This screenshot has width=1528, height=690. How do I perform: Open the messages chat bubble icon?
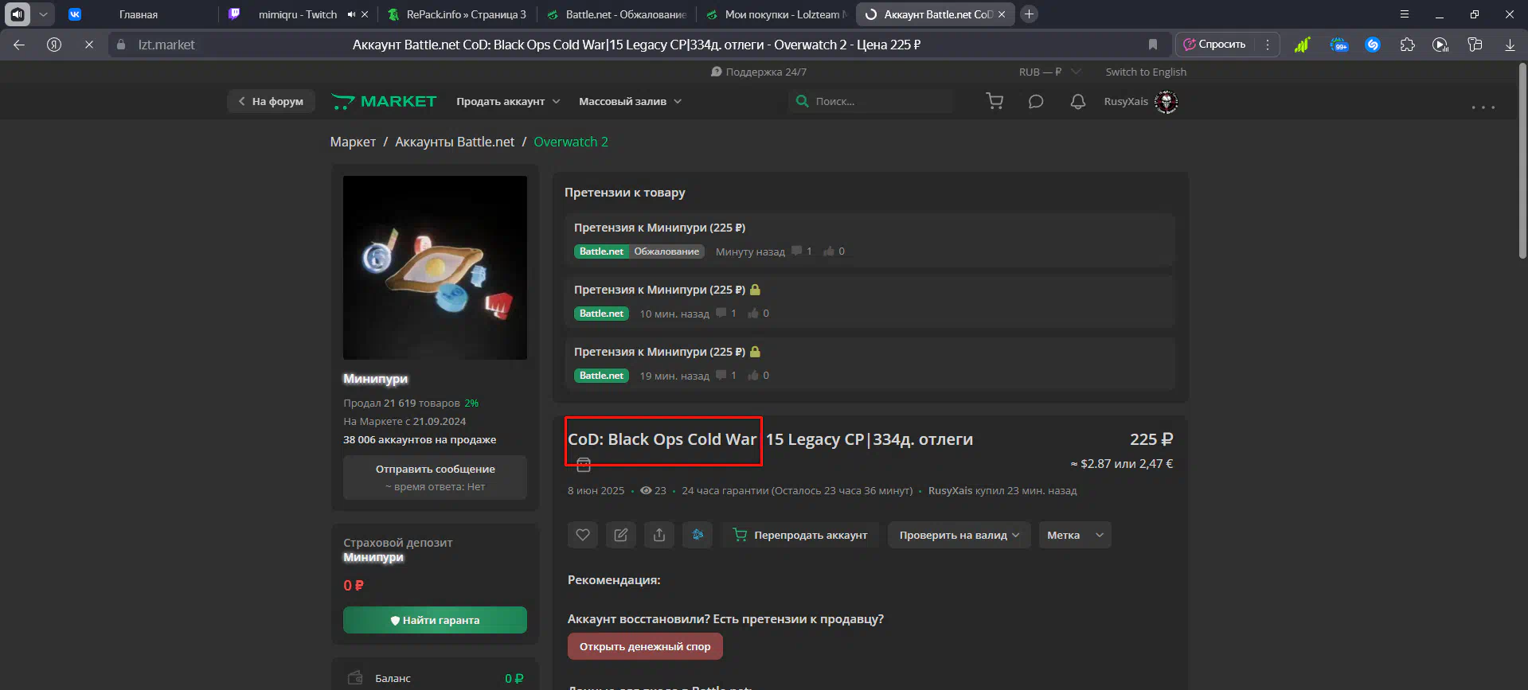[x=1036, y=101]
